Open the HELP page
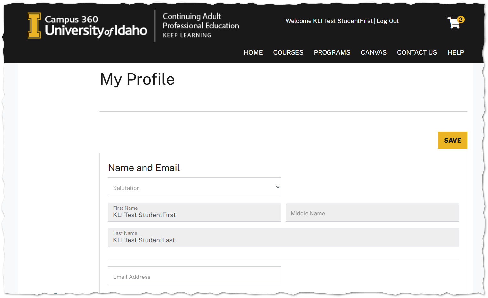 pos(456,52)
